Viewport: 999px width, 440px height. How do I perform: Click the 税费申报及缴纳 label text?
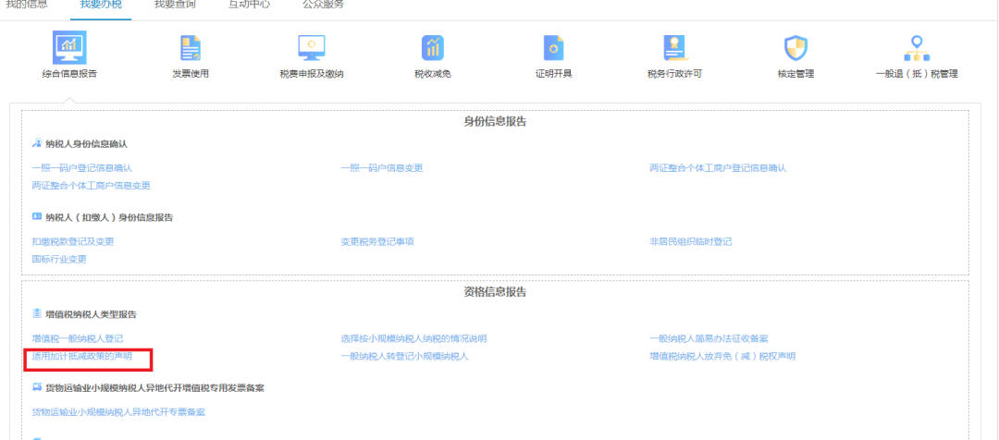tap(312, 74)
